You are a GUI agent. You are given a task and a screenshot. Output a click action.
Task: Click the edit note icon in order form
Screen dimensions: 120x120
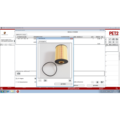coord(102,82)
